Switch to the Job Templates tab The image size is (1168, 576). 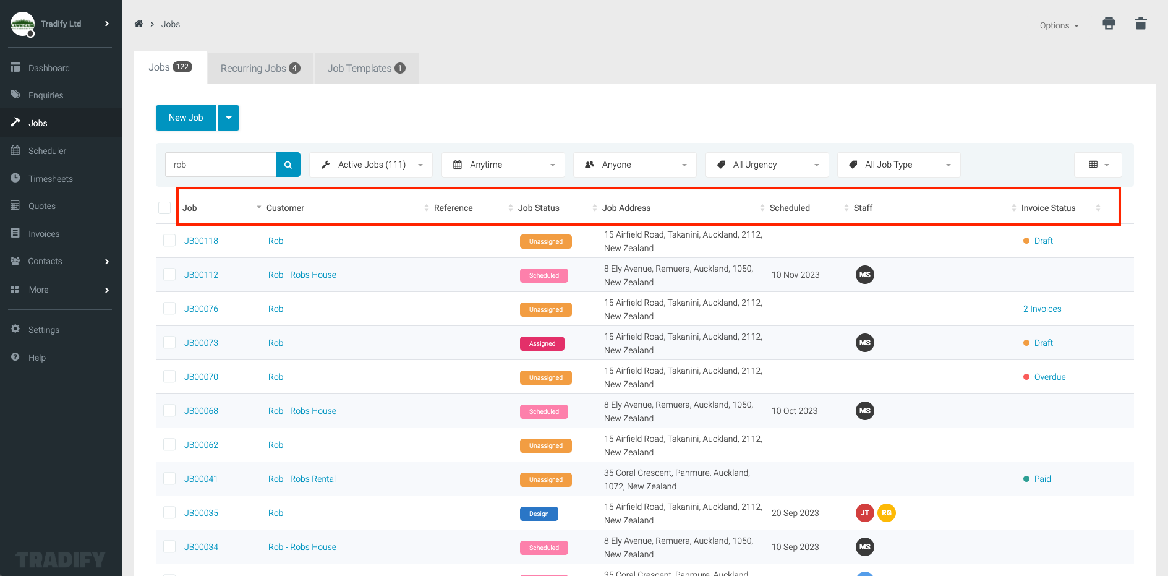point(367,68)
